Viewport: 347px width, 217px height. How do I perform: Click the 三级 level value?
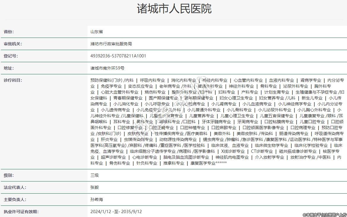(95, 175)
